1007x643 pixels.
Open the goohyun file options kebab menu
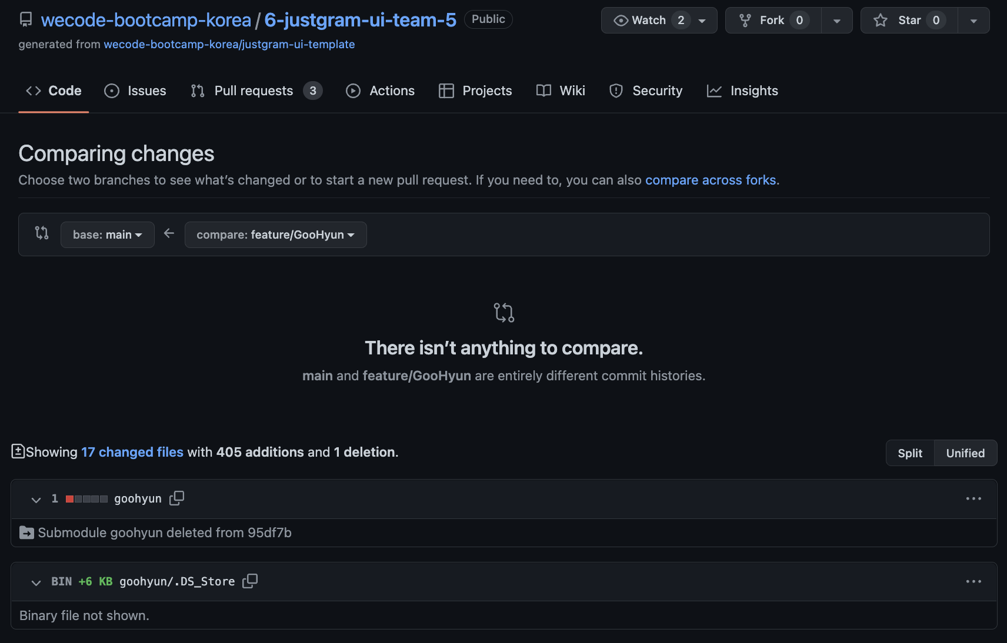point(973,498)
